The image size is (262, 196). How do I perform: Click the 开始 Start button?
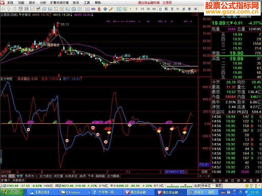(13, 192)
